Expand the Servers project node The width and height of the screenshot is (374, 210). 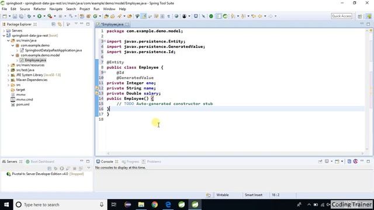(4, 31)
